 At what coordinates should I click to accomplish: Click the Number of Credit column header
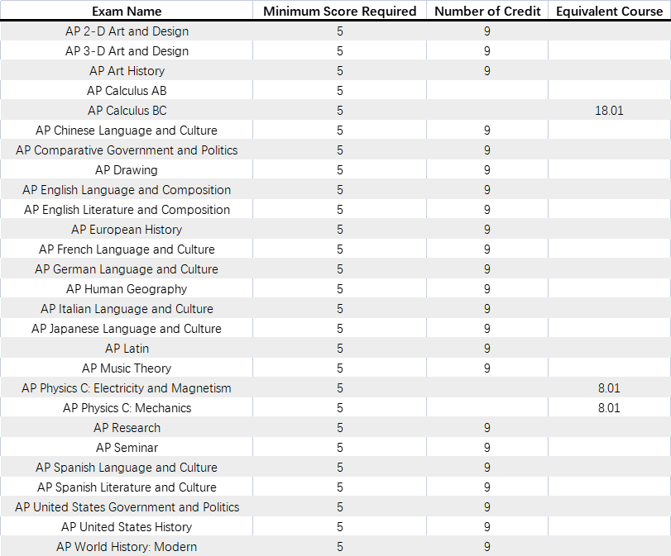click(487, 11)
